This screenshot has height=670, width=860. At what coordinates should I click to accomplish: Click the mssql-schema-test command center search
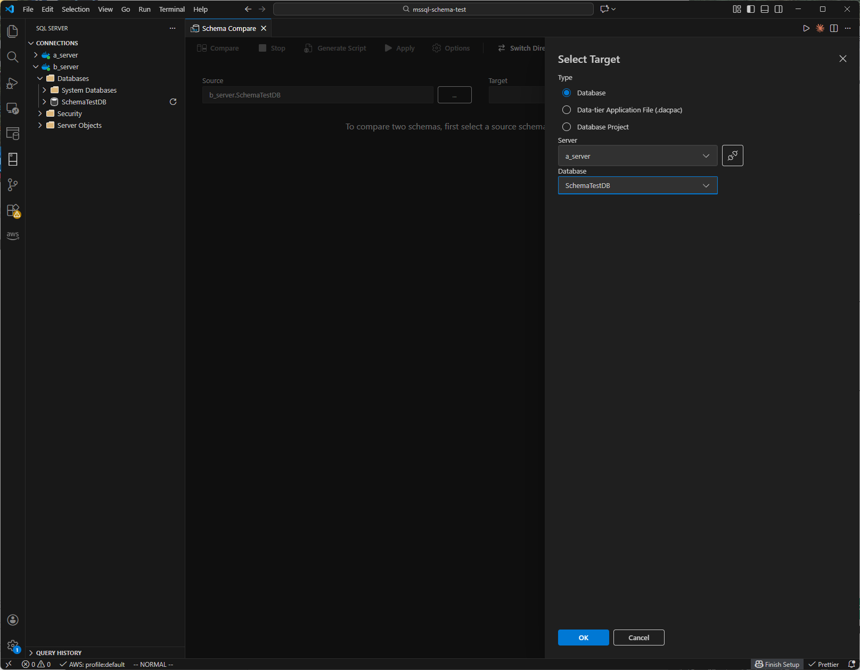point(433,9)
